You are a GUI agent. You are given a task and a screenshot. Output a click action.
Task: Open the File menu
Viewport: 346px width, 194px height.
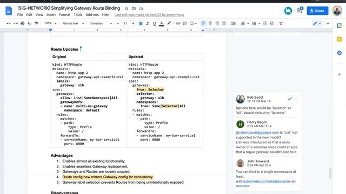pos(20,15)
